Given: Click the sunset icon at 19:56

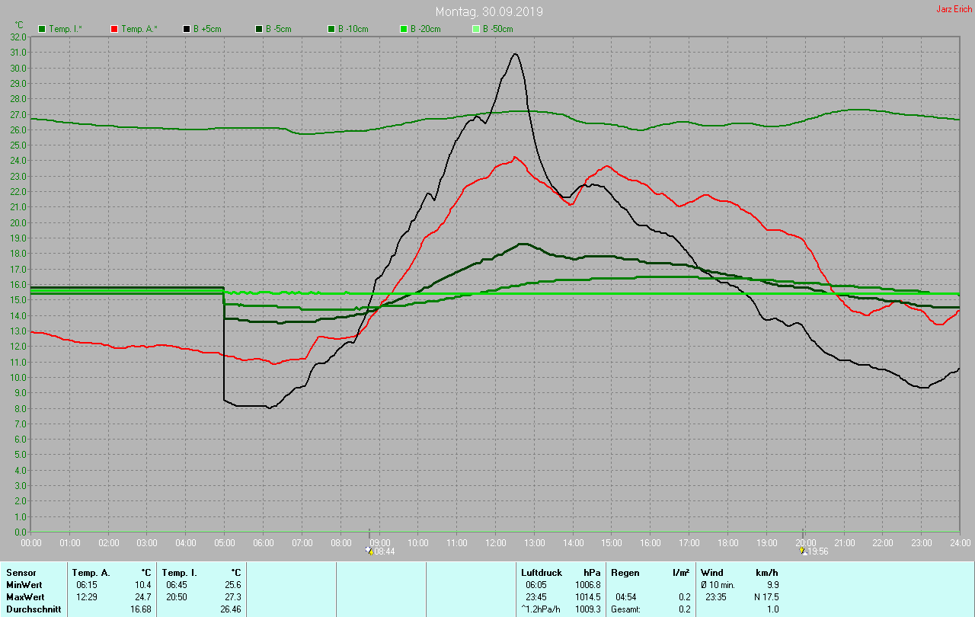Looking at the screenshot, I should pyautogui.click(x=802, y=551).
